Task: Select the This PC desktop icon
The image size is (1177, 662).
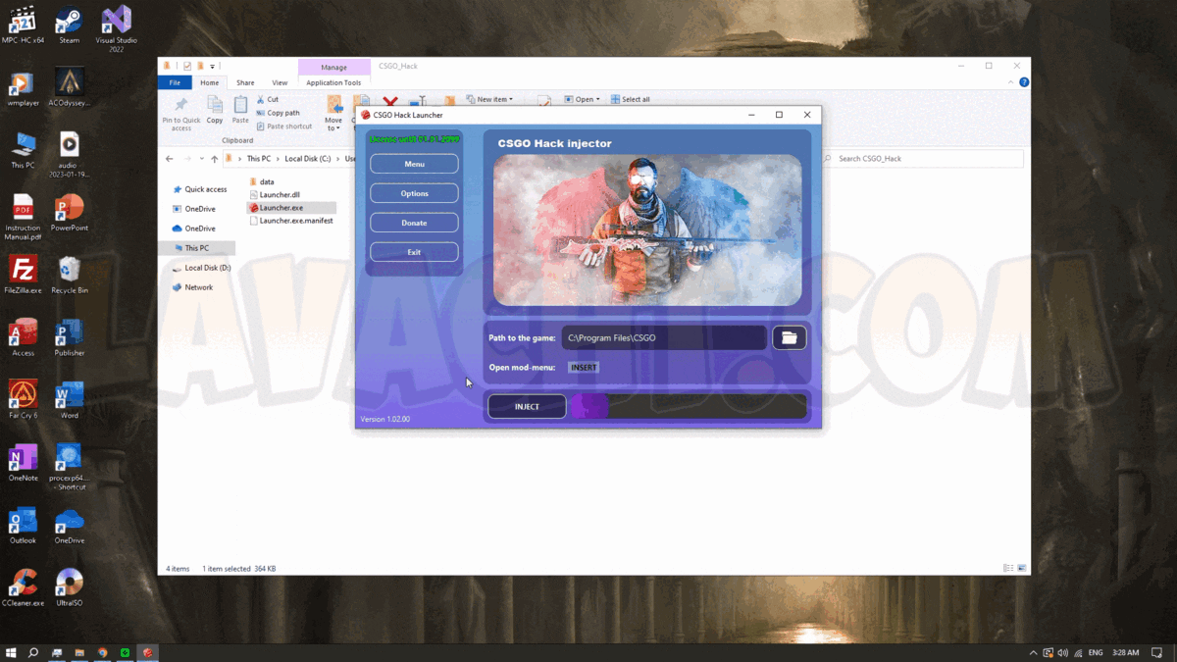Action: [23, 151]
